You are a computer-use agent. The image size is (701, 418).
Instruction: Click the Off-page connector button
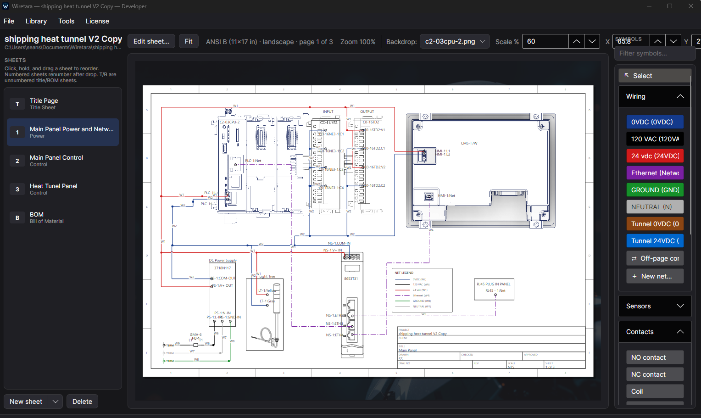[655, 258]
